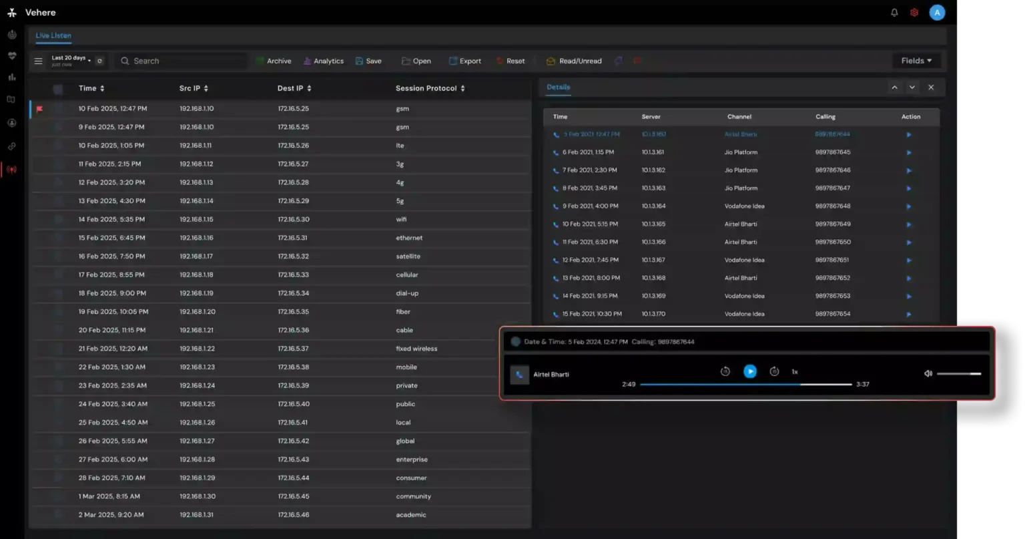Check the select-all checkbox in table header
Viewport: 1025px width, 539px height.
coord(58,89)
